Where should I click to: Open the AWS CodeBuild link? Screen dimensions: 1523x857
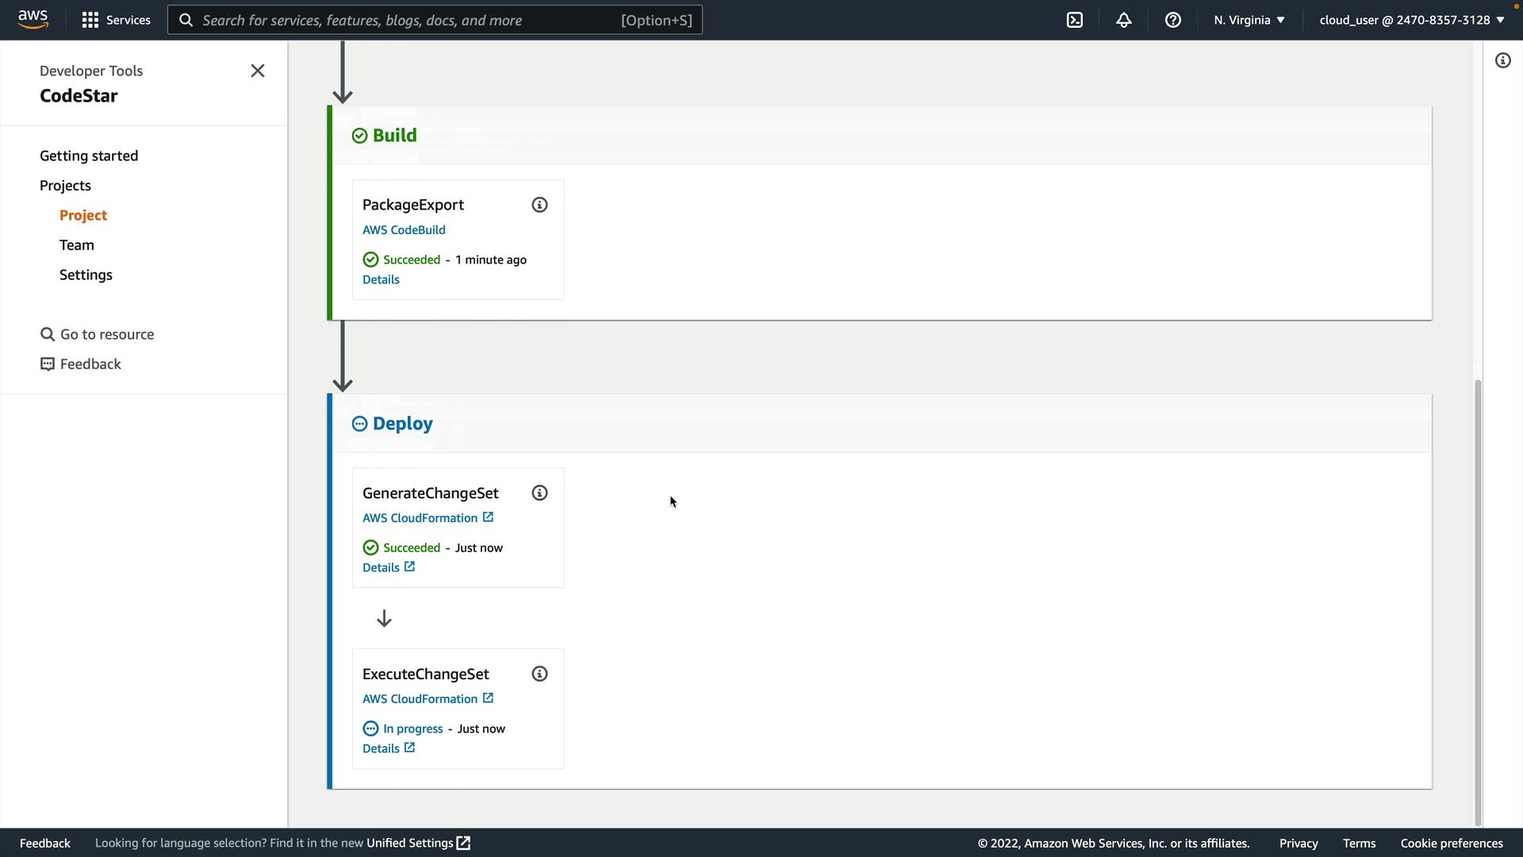click(x=404, y=230)
